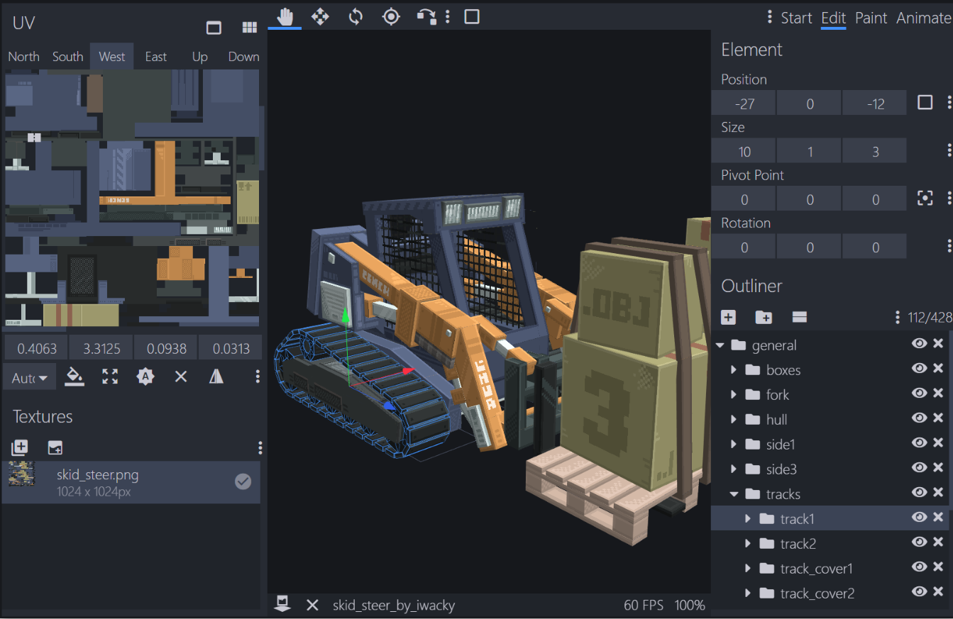
Task: Click the Import Texture icon
Action: pyautogui.click(x=19, y=447)
